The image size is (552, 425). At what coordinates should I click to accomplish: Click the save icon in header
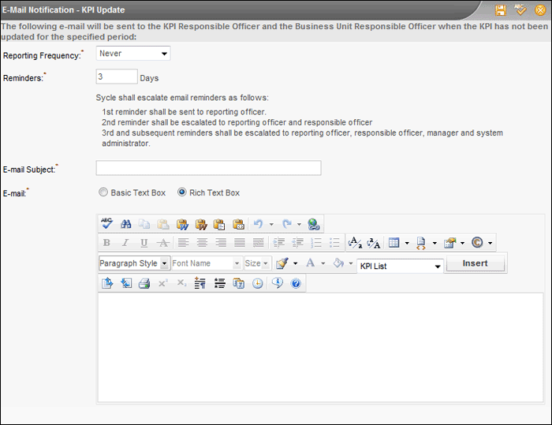click(x=500, y=10)
